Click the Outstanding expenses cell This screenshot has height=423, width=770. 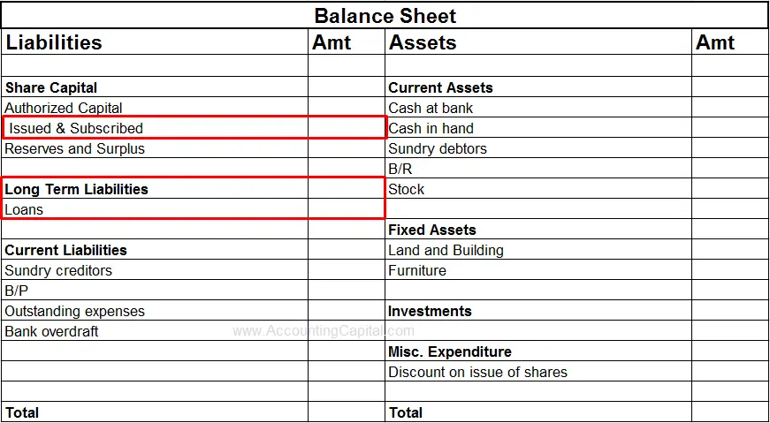pos(74,311)
